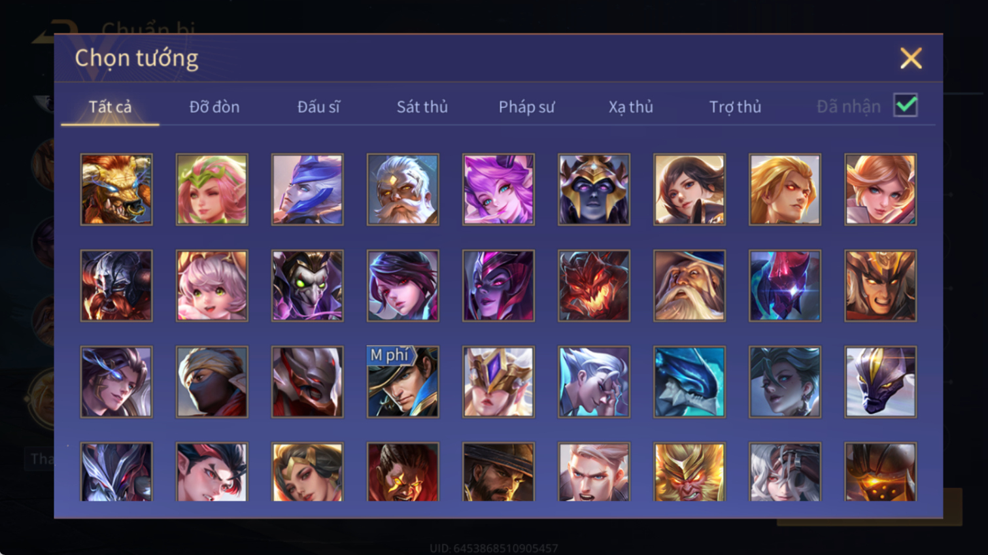
Task: Switch to the 'Xạ thủ' tab
Action: [631, 107]
